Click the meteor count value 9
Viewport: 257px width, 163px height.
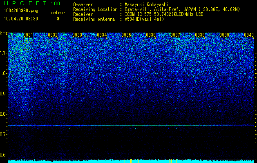(x=58, y=19)
